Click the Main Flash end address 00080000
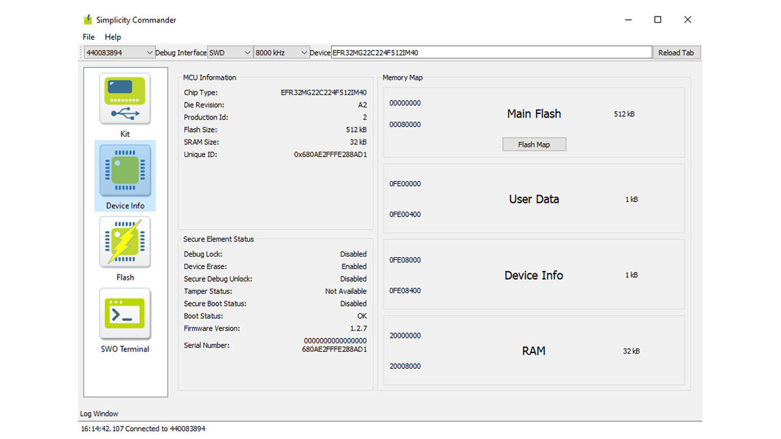This screenshot has width=781, height=439. coord(405,124)
